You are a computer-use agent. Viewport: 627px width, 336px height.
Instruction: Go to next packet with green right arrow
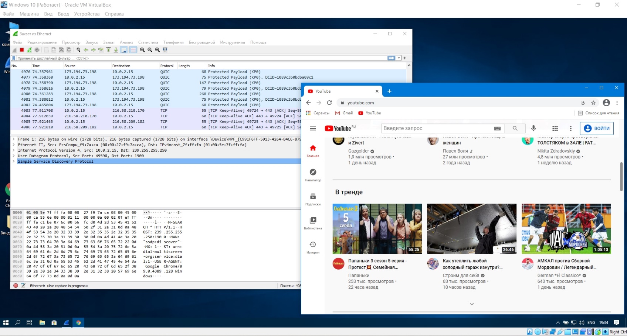(x=93, y=50)
